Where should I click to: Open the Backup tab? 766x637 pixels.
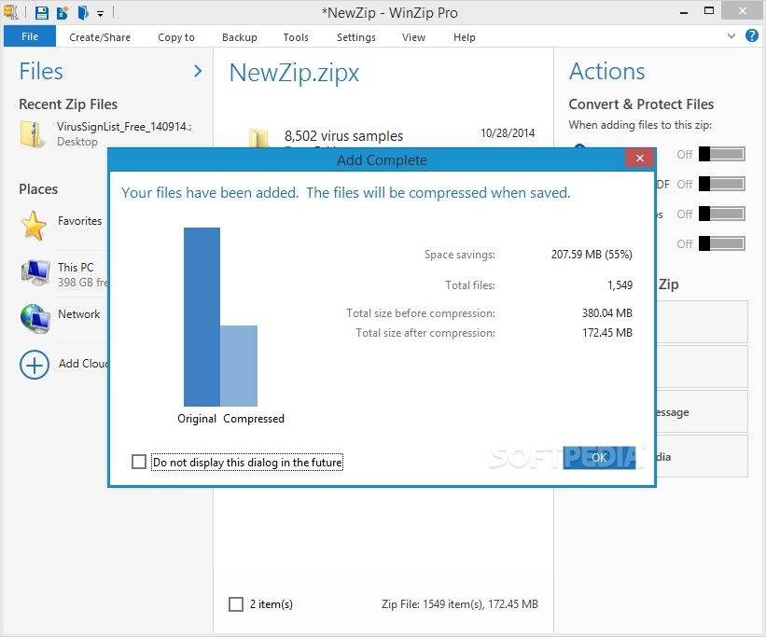(240, 37)
